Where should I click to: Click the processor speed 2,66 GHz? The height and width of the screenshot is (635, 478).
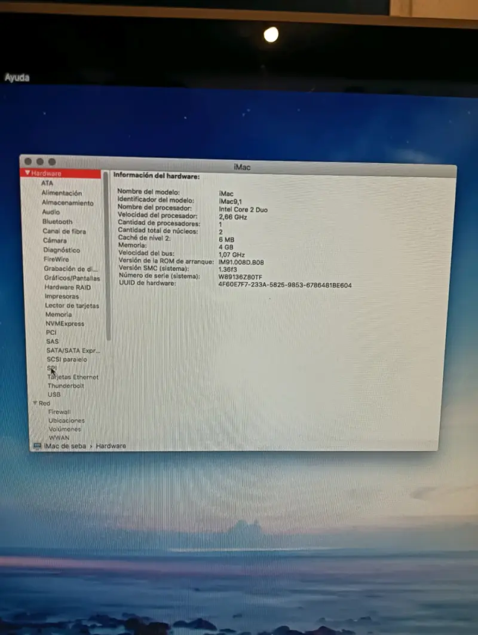point(233,217)
